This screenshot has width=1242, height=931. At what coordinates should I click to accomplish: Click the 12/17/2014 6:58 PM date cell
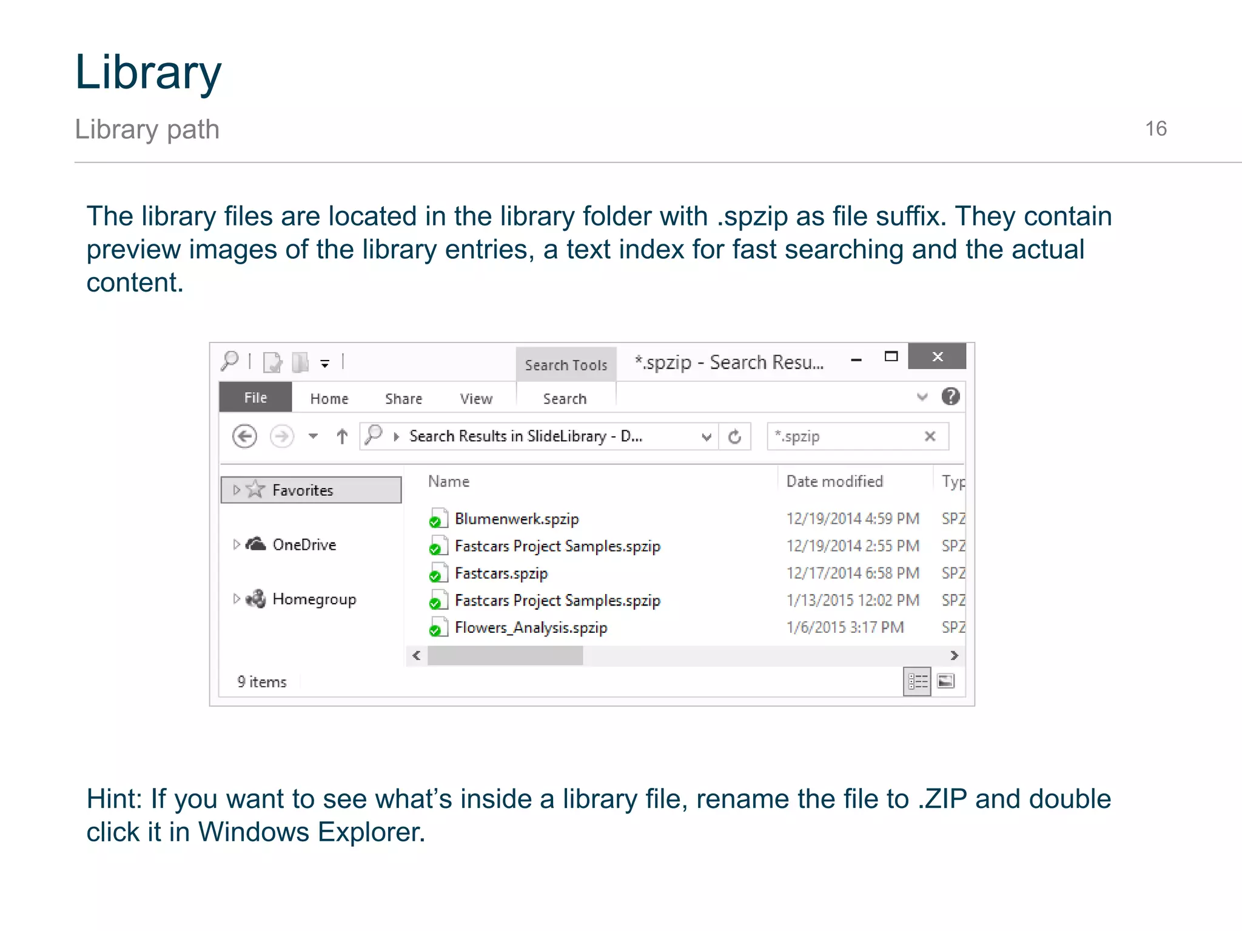(853, 573)
